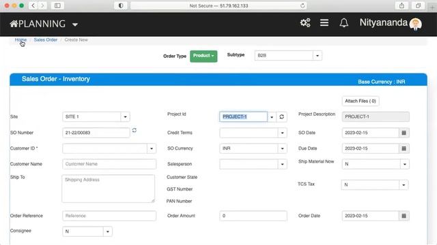This screenshot has width=437, height=245.
Task: Click the Attach Files button
Action: click(x=361, y=101)
